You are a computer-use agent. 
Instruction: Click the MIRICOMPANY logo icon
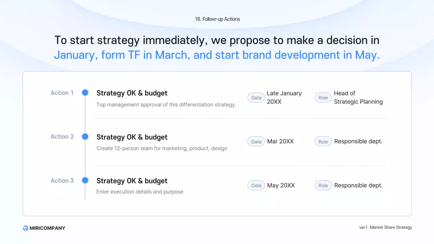25,228
